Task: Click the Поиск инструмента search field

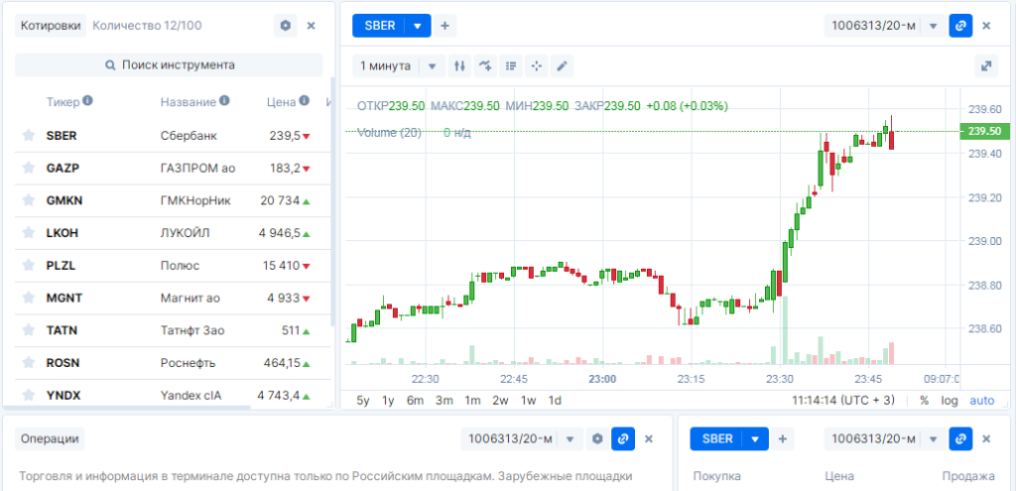Action: [x=170, y=64]
